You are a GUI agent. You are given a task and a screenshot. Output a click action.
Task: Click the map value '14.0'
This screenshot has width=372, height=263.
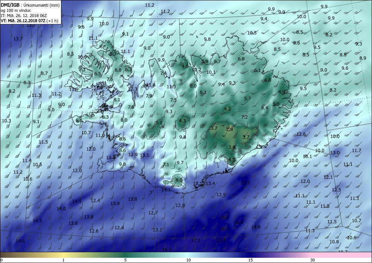tap(61, 208)
